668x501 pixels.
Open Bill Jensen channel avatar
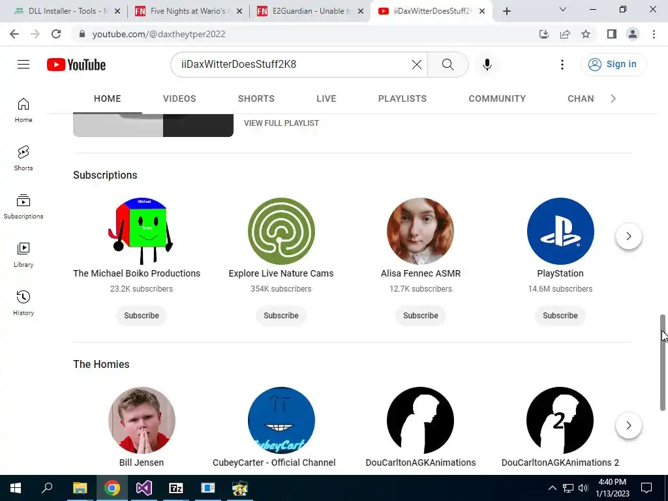point(142,421)
